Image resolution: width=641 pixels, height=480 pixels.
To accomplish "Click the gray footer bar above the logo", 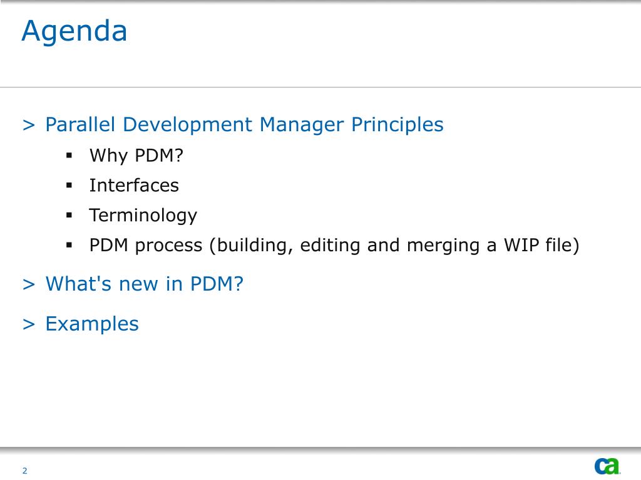I will pyautogui.click(x=320, y=449).
